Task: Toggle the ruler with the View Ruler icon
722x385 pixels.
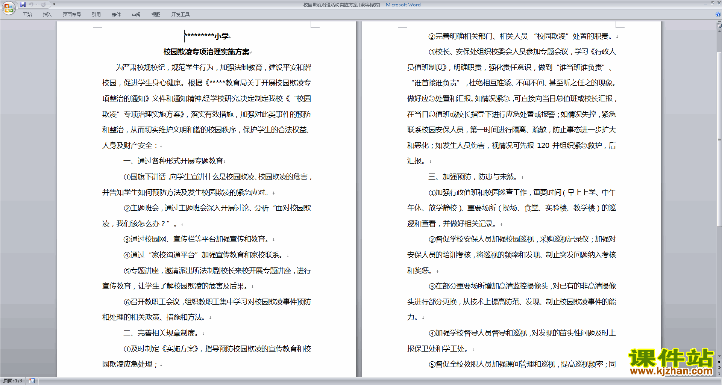Action: 719,26
